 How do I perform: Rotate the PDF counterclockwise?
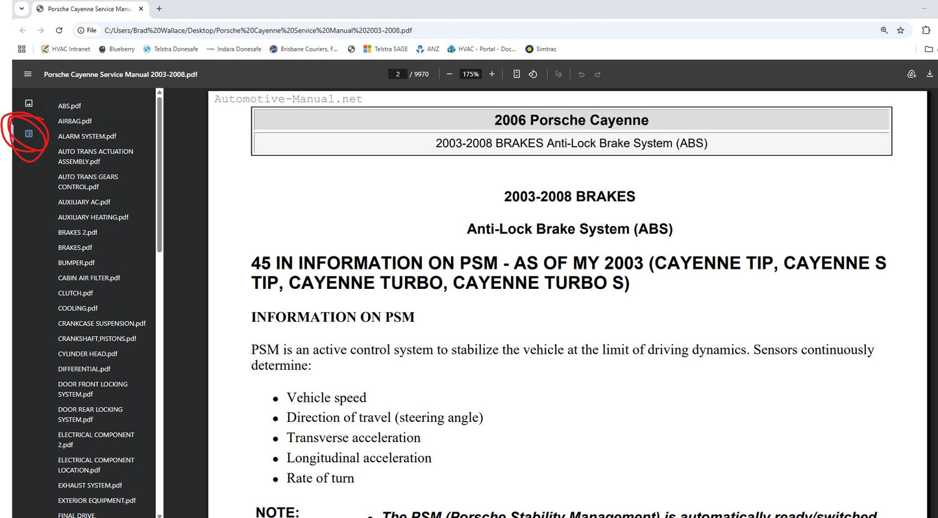(533, 74)
